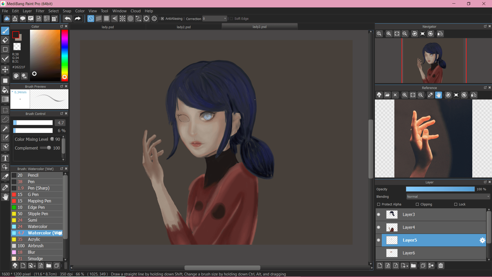Hide Layer4 visibility
This screenshot has height=277, width=492.
378,227
